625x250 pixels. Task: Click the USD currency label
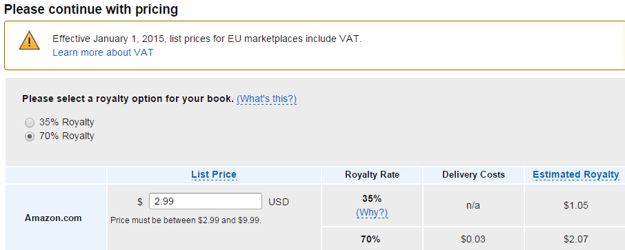click(x=279, y=202)
